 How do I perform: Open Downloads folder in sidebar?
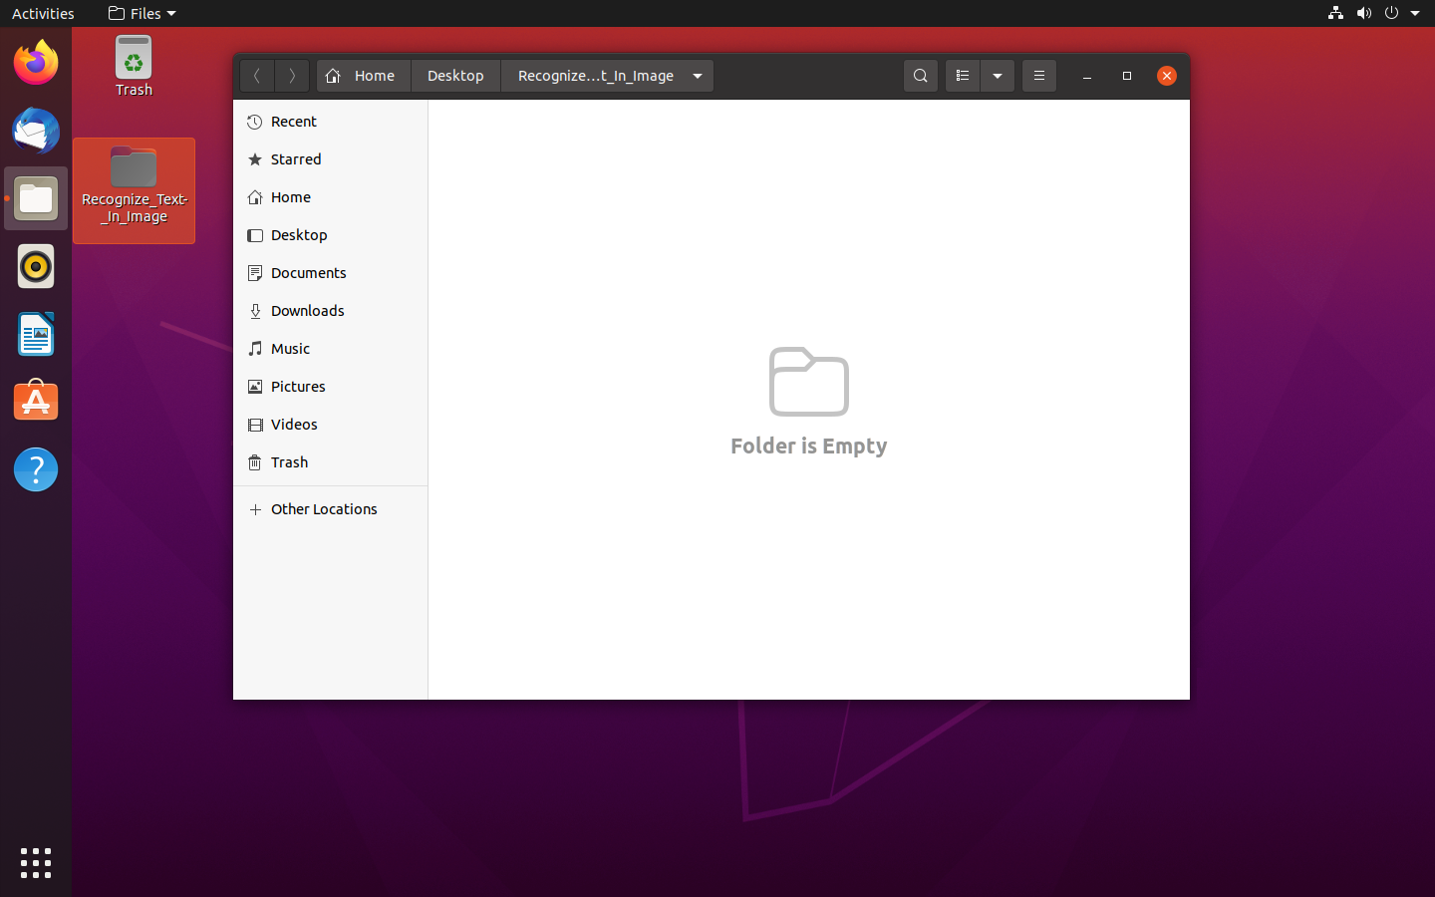click(307, 311)
